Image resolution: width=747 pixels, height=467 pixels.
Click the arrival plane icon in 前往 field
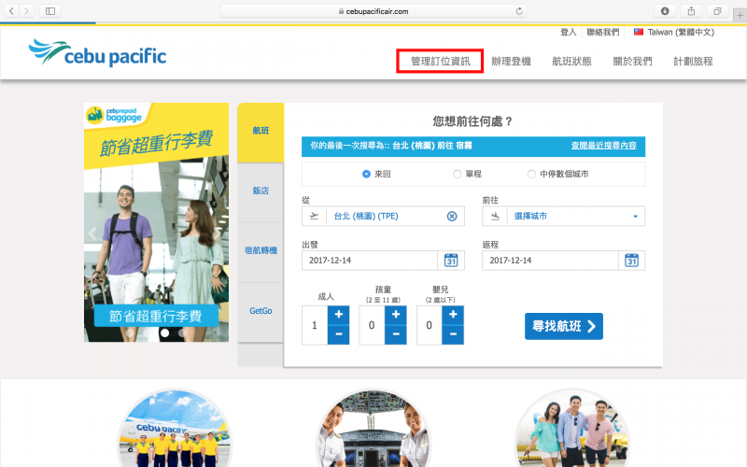pyautogui.click(x=495, y=217)
